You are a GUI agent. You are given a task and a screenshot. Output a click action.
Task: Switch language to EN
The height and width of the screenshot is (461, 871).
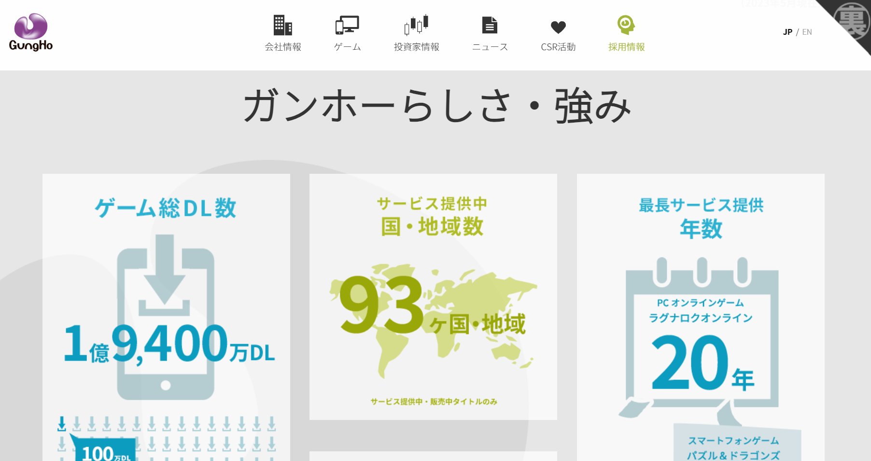click(x=807, y=32)
